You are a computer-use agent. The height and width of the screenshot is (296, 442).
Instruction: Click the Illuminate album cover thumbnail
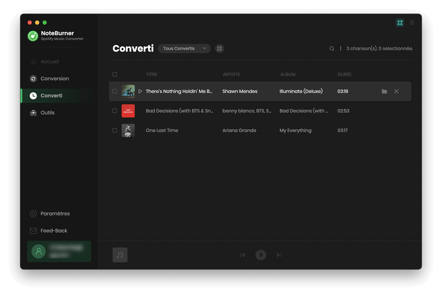pyautogui.click(x=128, y=91)
